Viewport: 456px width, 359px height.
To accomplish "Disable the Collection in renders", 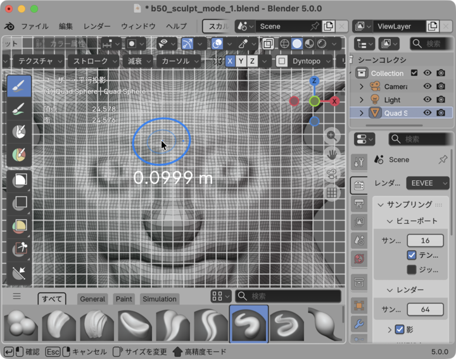I will [x=441, y=73].
